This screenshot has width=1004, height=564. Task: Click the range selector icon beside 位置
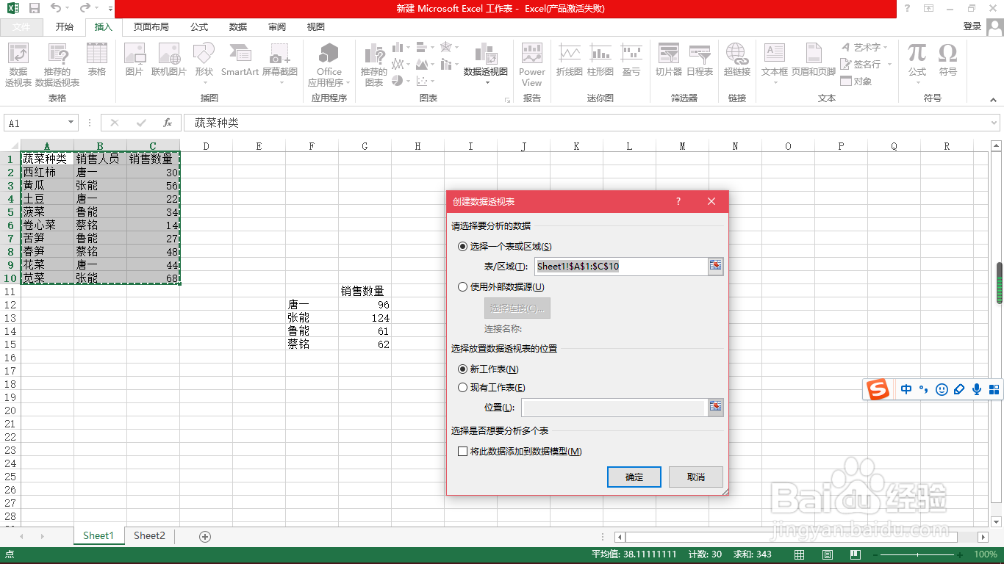click(716, 407)
